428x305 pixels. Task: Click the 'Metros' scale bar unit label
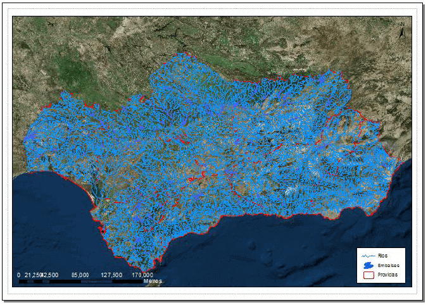(x=152, y=281)
